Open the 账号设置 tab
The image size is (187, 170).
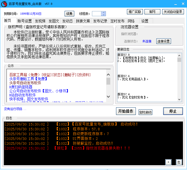[25, 21]
